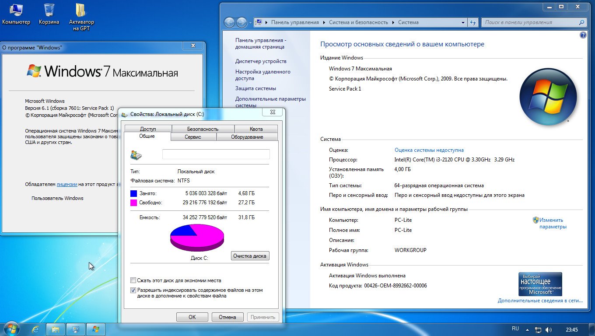Click the Система и безопасность breadcrumb
Viewport: 595px width, 336px height.
358,22
